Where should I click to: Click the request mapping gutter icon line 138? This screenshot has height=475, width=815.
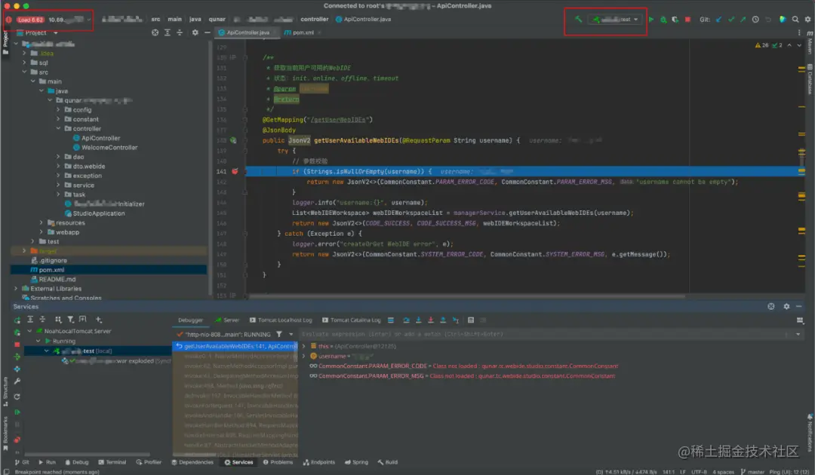point(233,140)
